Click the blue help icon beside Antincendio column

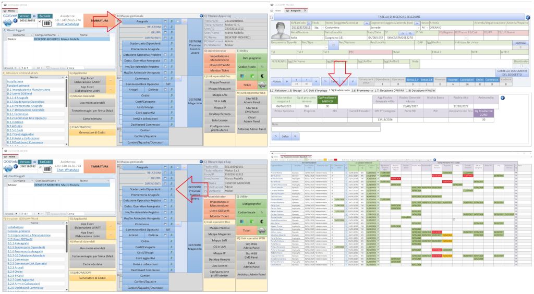point(503,98)
